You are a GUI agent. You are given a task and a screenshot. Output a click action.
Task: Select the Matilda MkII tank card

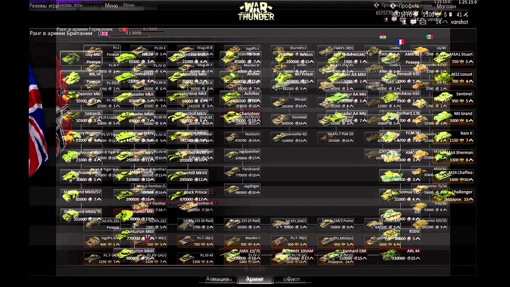pos(188,78)
